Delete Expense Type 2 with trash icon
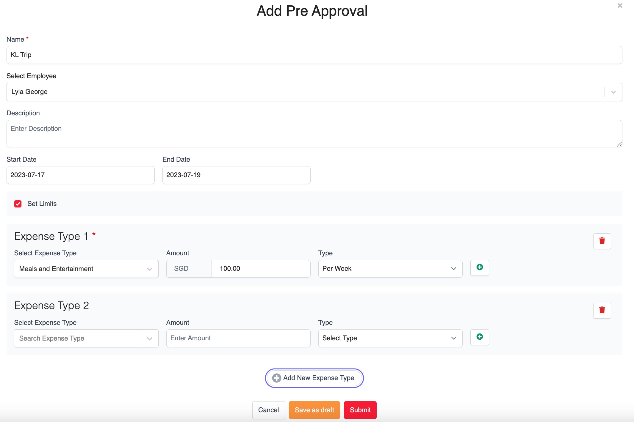 602,310
